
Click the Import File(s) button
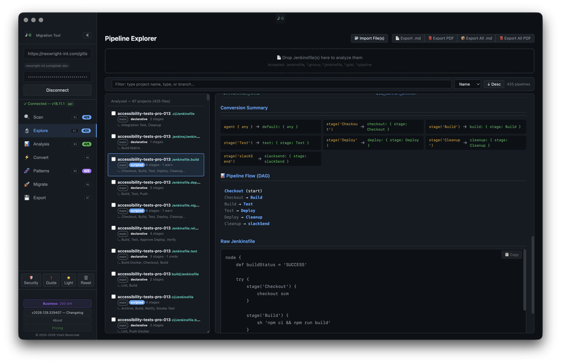pos(369,38)
